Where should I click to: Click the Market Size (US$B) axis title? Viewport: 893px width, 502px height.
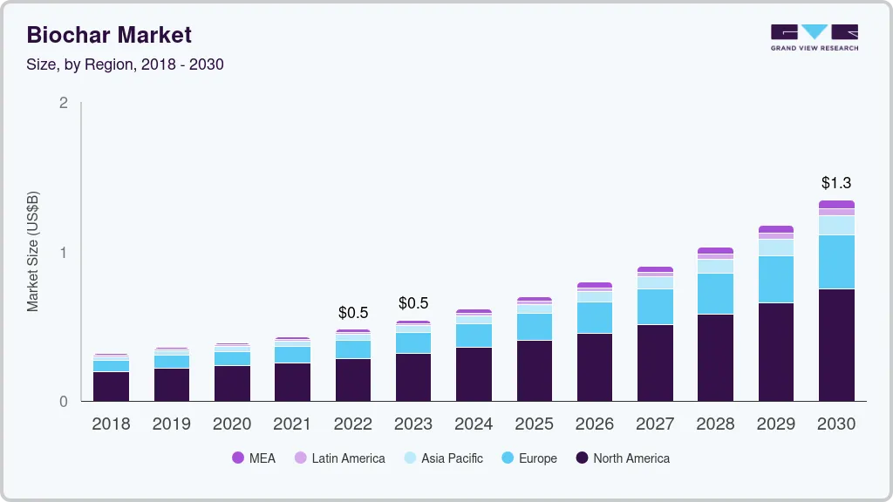pyautogui.click(x=32, y=251)
